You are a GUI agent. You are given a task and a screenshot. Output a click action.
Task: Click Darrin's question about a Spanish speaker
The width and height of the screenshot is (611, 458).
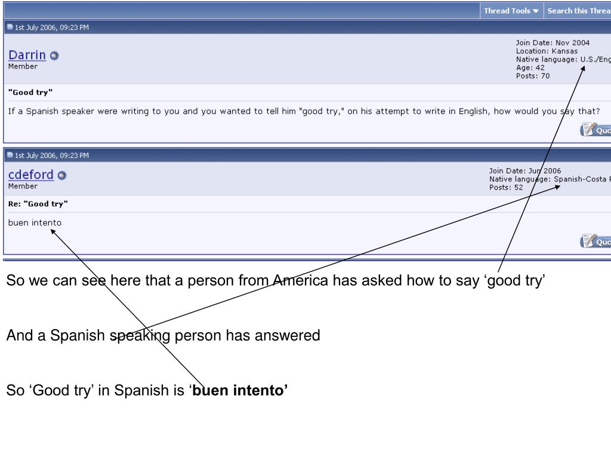click(304, 112)
